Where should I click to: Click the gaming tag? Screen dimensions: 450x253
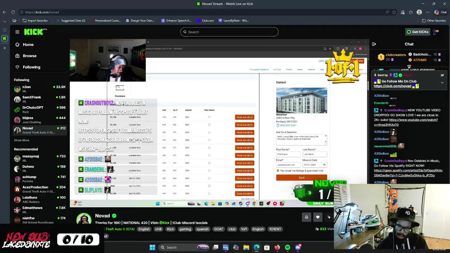(185, 229)
